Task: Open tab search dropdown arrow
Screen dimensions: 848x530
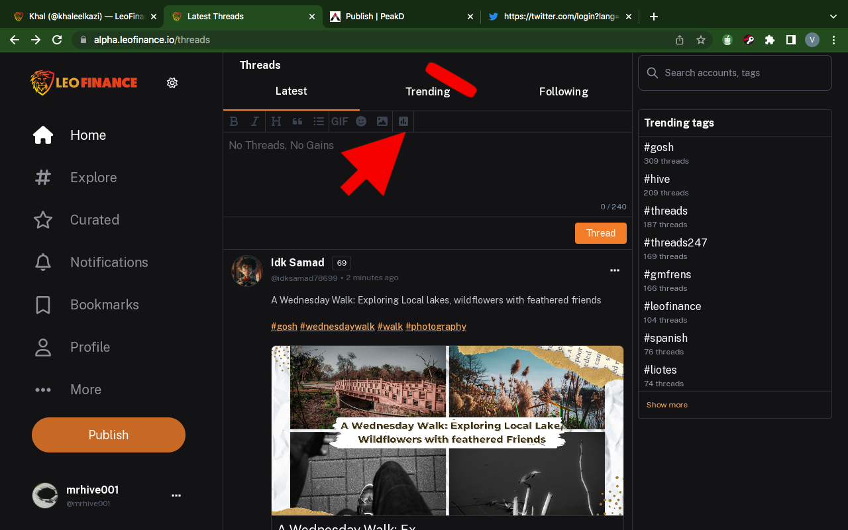Action: tap(833, 17)
